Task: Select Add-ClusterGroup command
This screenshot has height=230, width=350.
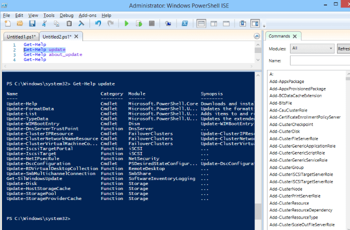Action: pos(286,167)
